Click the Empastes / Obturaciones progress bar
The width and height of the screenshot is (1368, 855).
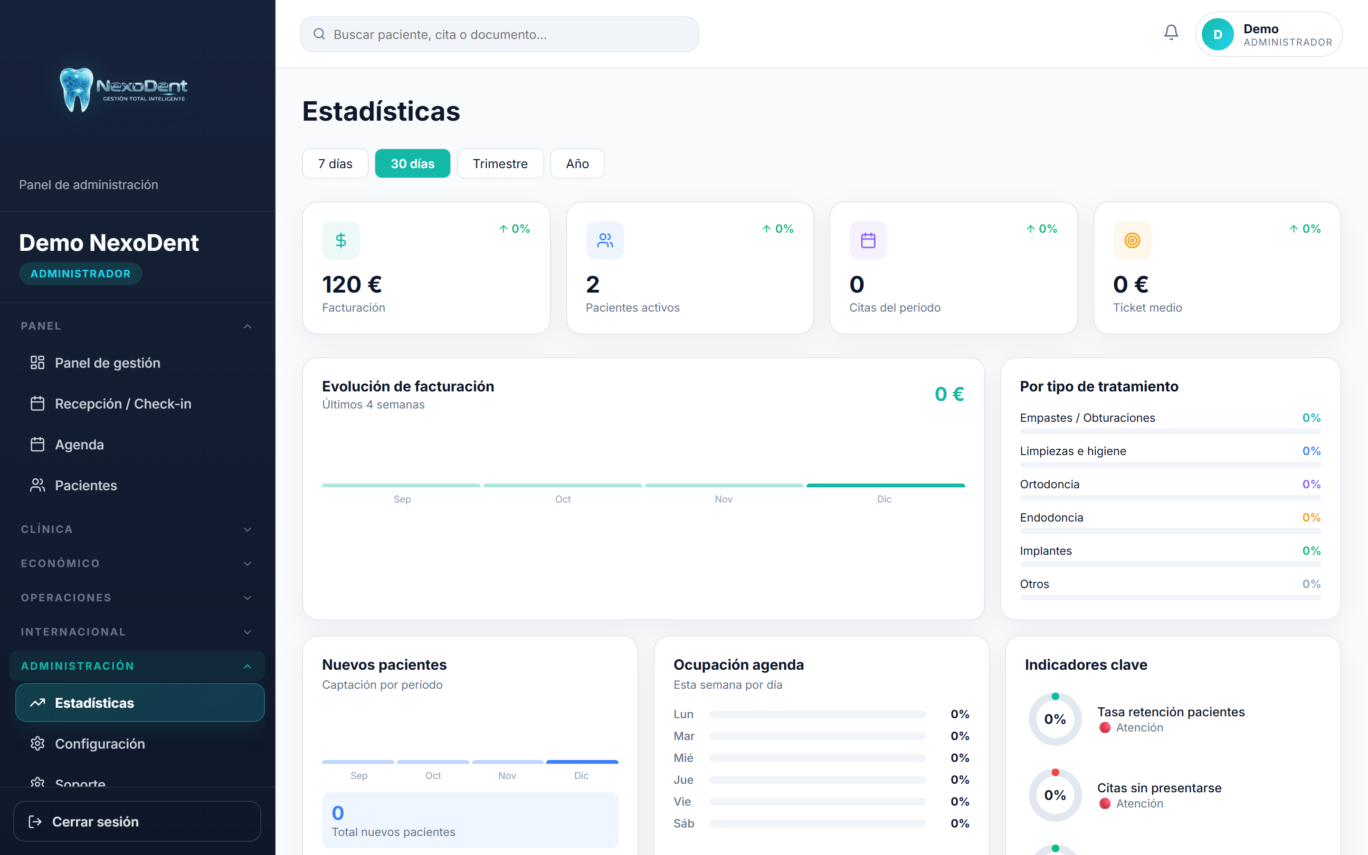tap(1170, 431)
